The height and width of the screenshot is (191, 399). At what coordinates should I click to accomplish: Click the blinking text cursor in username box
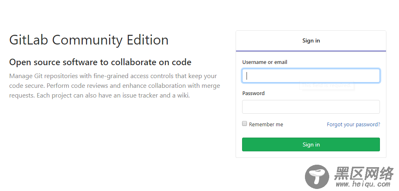[247, 76]
